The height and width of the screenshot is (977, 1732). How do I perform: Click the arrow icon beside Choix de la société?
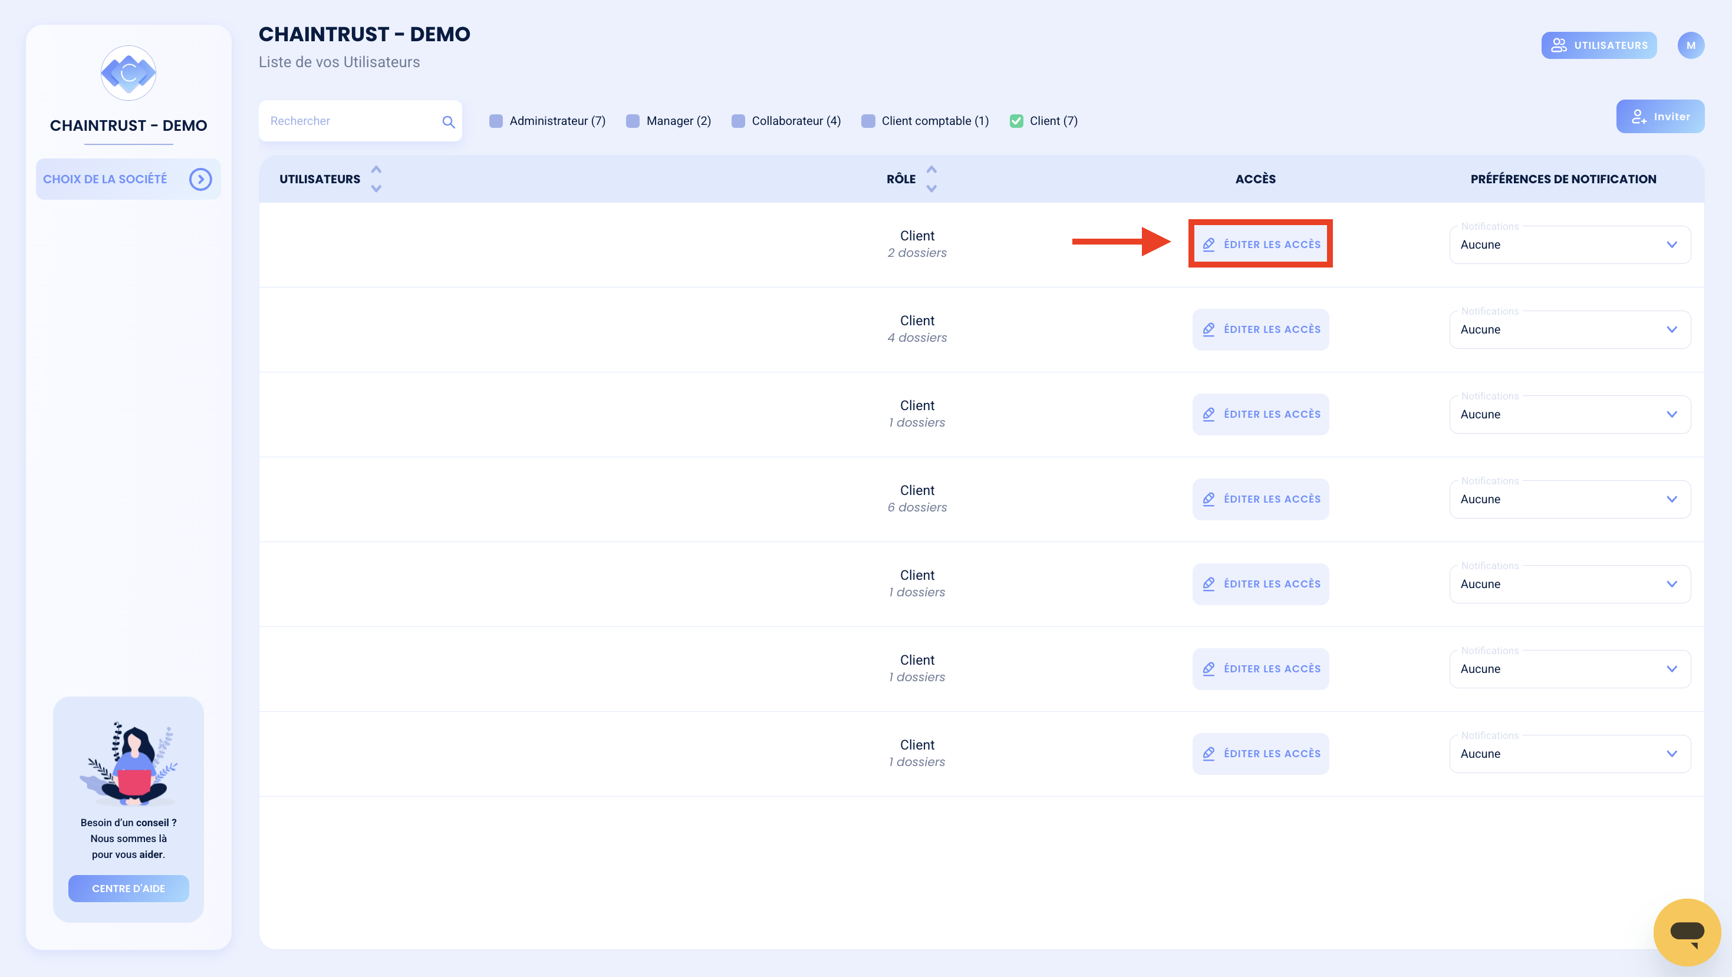200,179
